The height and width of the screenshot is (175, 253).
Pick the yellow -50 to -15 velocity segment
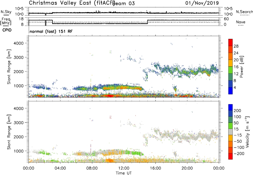coord(231,138)
